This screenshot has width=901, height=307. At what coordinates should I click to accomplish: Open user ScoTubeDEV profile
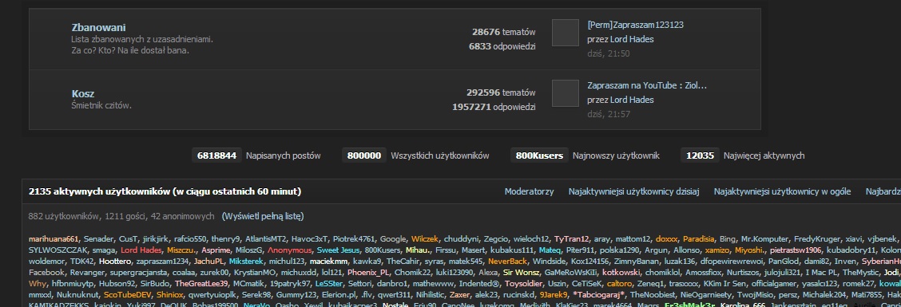(128, 295)
